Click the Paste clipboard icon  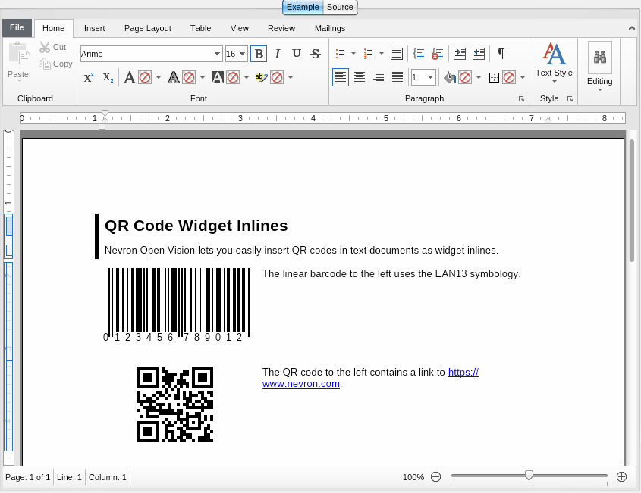click(19, 54)
